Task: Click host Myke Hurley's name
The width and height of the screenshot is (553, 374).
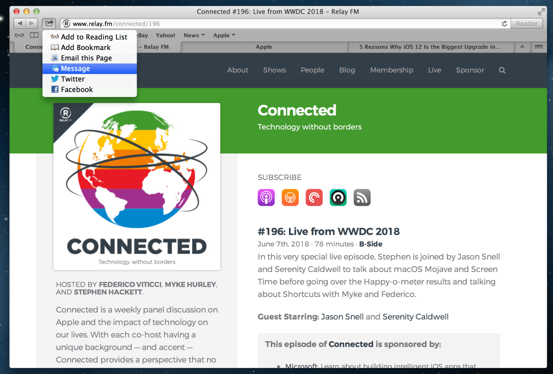Action: click(191, 284)
